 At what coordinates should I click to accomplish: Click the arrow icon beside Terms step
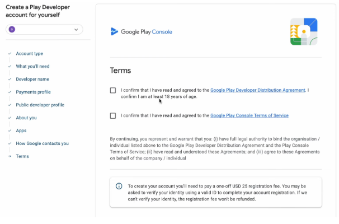pos(10,157)
